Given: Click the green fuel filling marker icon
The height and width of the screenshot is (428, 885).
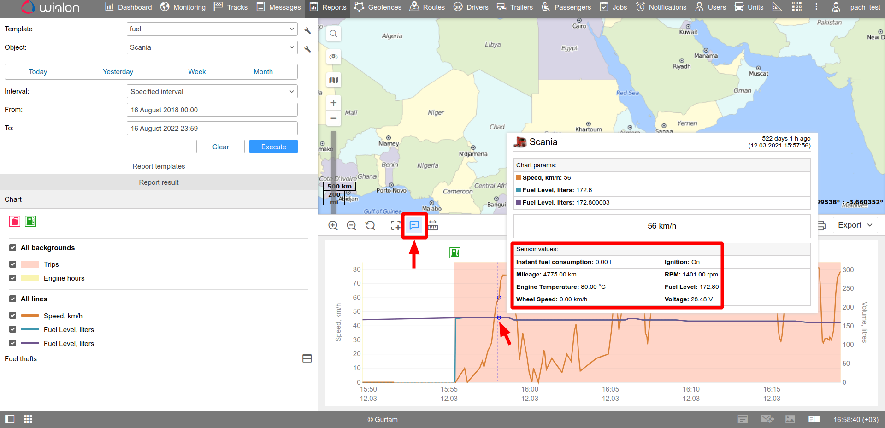Looking at the screenshot, I should click(x=30, y=221).
